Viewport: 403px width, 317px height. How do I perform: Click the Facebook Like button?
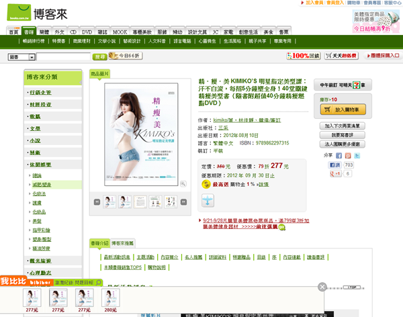(x=335, y=165)
